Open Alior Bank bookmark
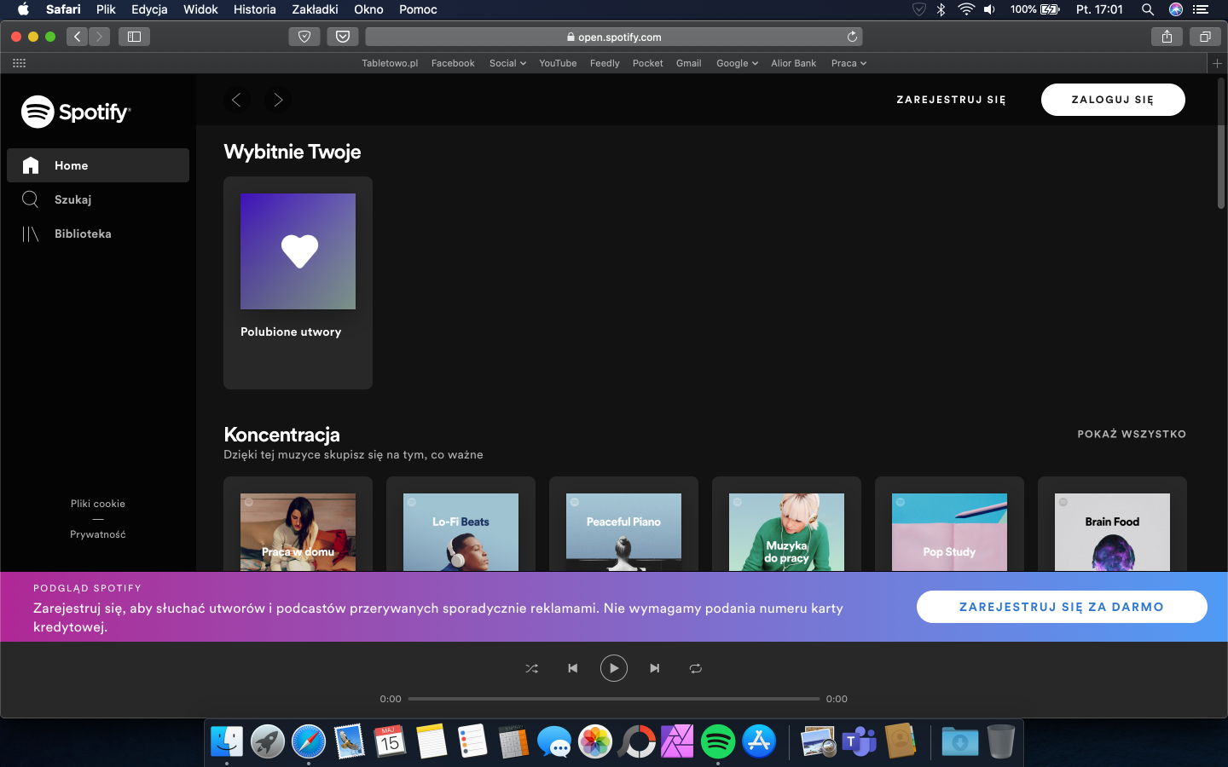 (x=794, y=63)
